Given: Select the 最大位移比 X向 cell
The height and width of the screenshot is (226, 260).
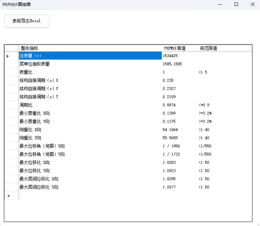Looking at the screenshot, I should pyautogui.click(x=91, y=162).
